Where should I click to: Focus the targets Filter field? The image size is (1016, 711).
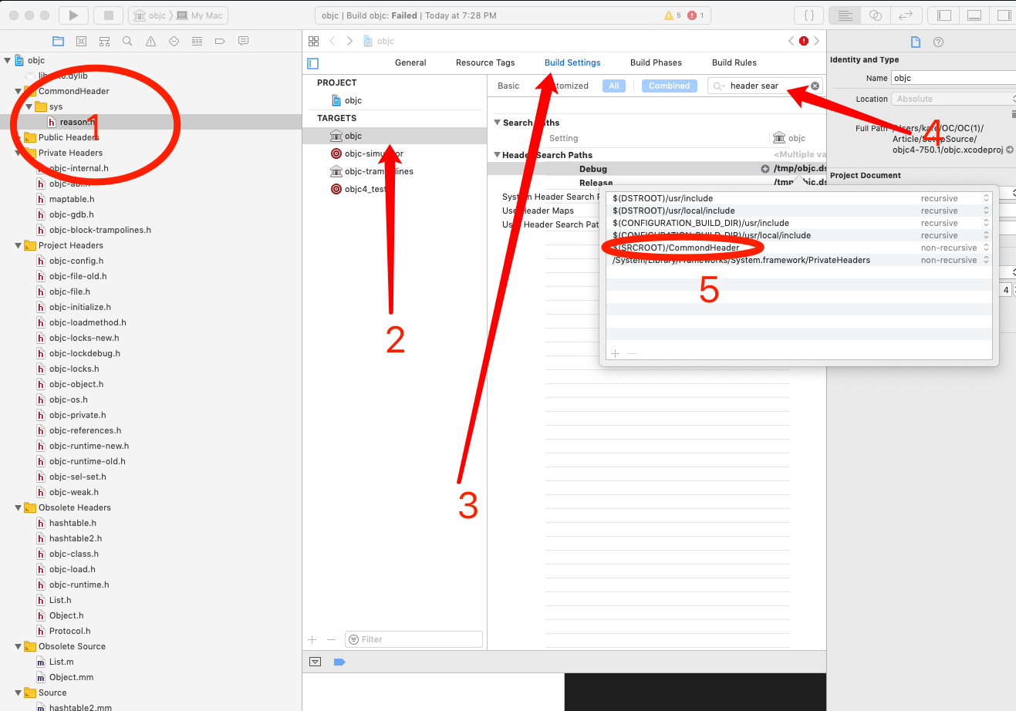click(413, 639)
